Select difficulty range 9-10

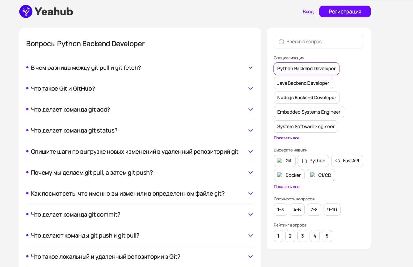pyautogui.click(x=332, y=210)
